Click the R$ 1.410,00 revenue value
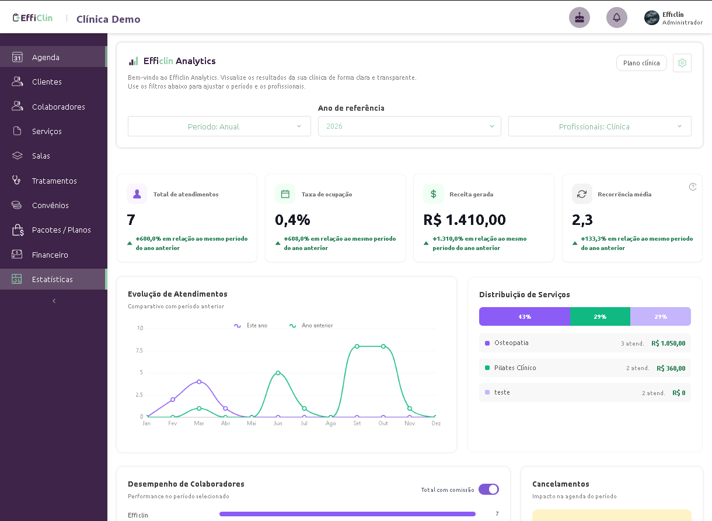Viewport: 712px width, 521px height. tap(465, 220)
